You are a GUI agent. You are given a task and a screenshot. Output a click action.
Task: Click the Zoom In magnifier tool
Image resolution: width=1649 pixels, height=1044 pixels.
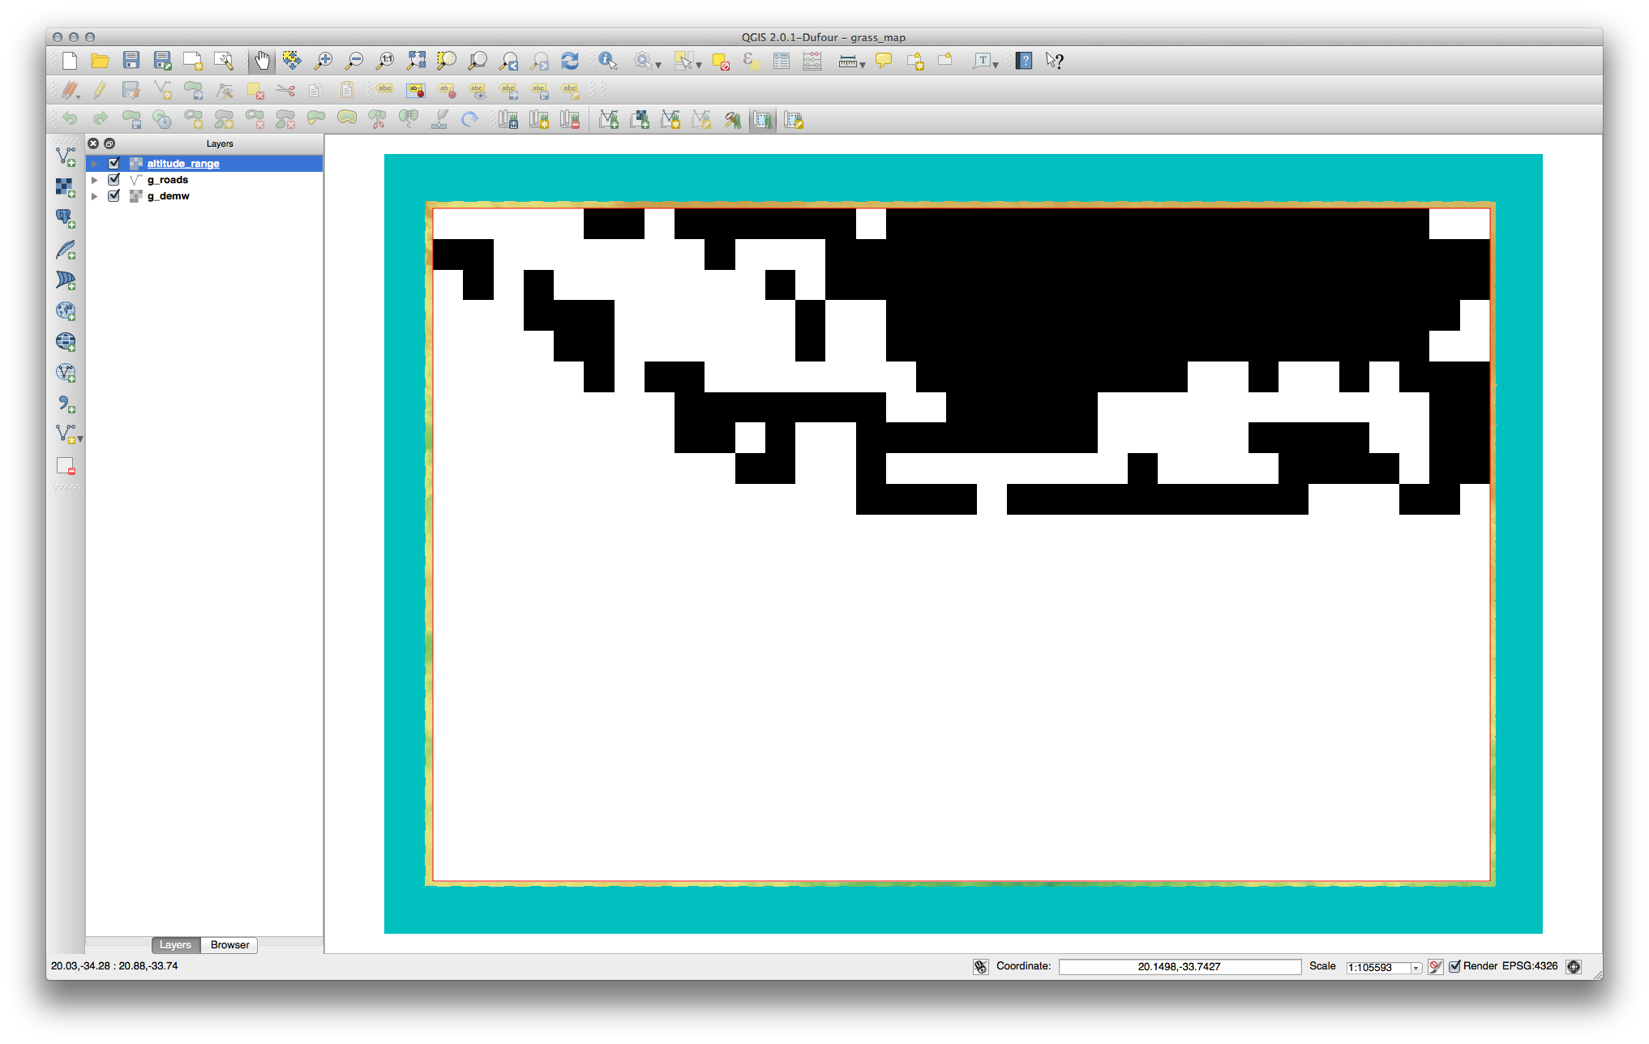coord(323,61)
